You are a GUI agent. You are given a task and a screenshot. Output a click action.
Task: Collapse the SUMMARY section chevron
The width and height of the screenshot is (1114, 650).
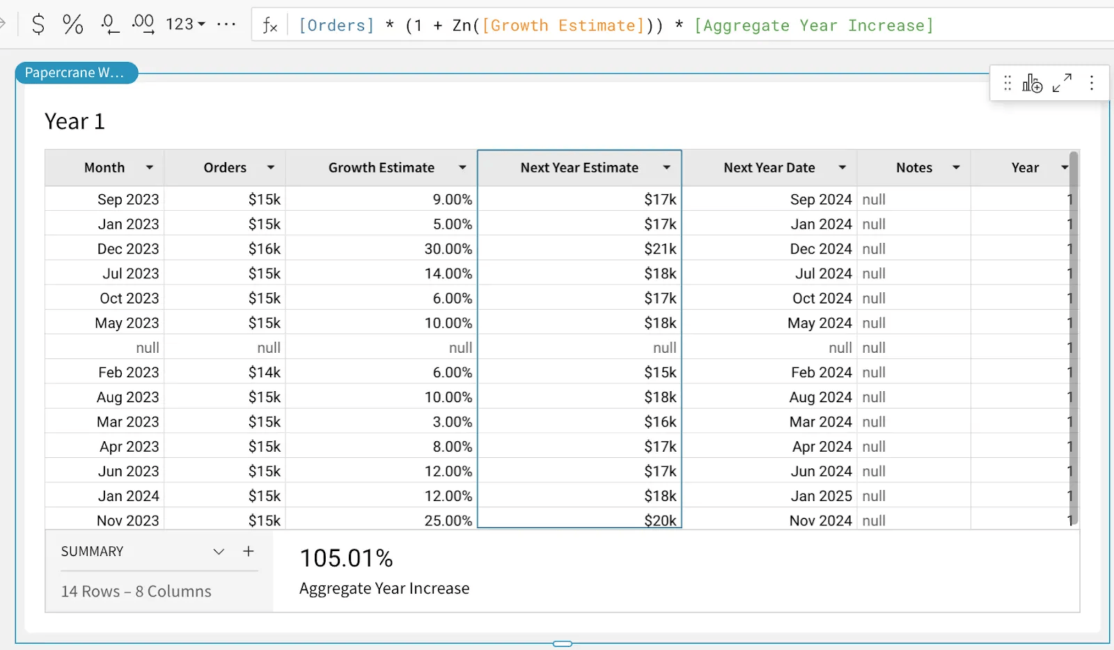click(219, 551)
